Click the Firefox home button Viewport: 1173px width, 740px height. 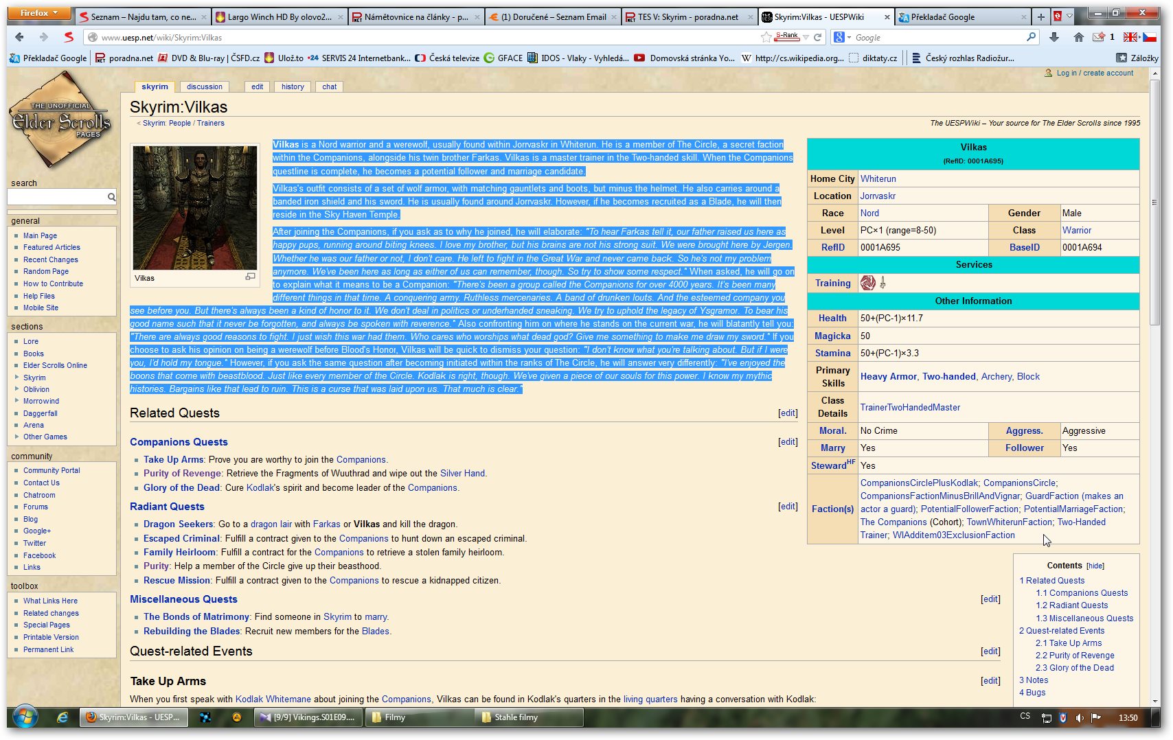pos(1078,37)
